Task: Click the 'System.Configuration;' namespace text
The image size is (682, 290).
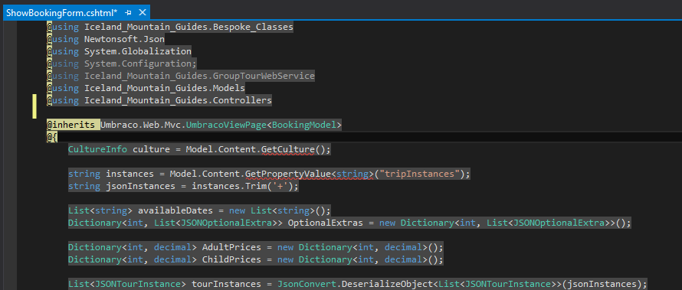Action: 140,64
